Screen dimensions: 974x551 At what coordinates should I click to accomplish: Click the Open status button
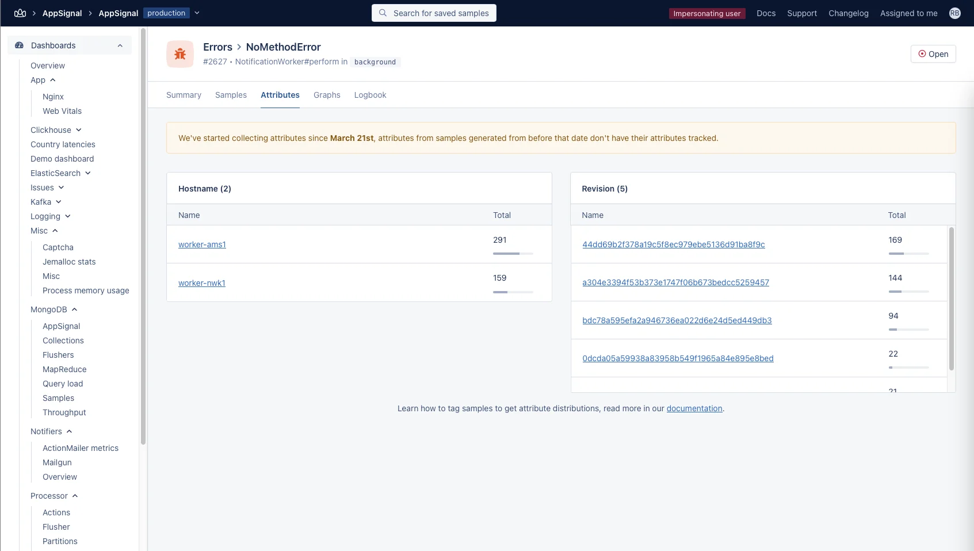click(933, 54)
